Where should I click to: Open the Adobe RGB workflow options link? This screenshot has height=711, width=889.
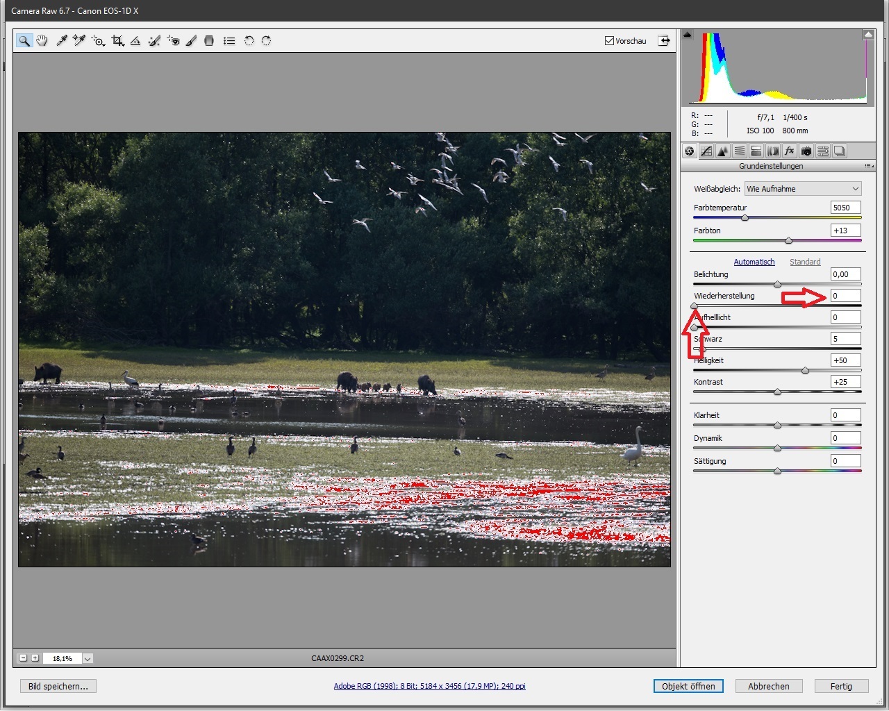pyautogui.click(x=429, y=686)
